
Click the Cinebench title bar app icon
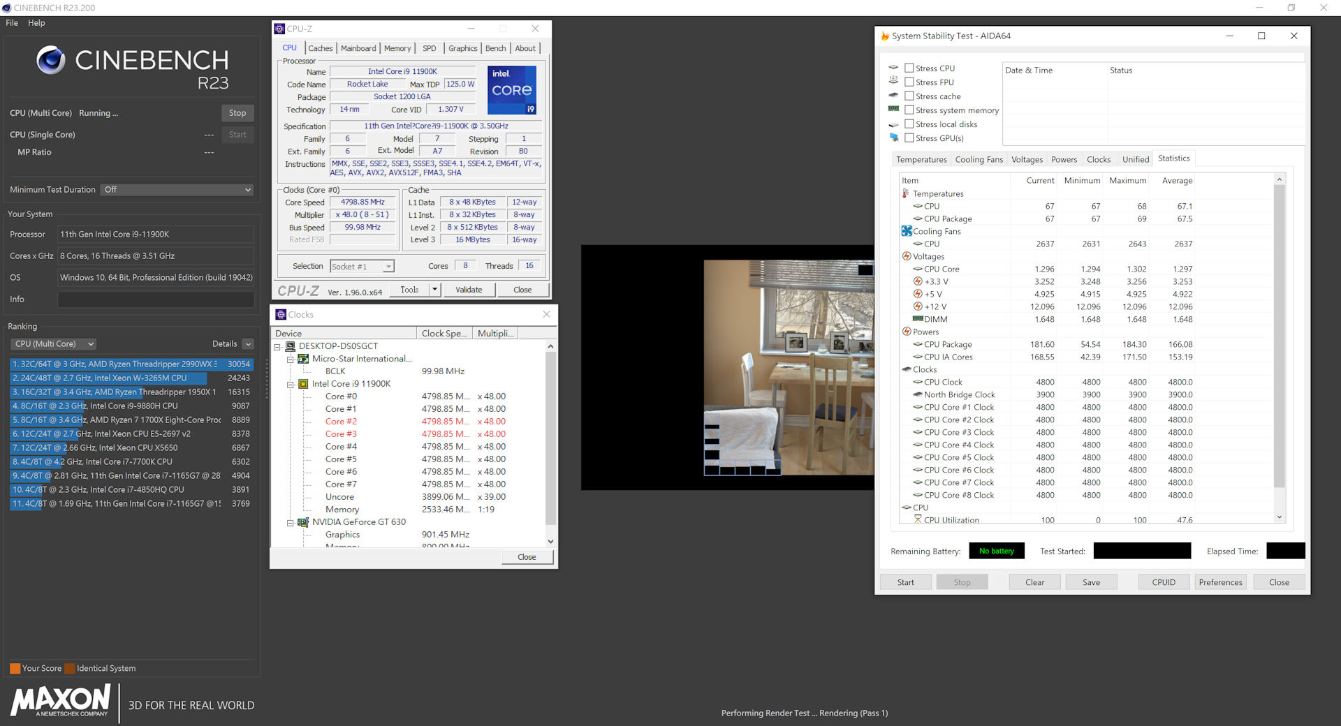tap(7, 8)
